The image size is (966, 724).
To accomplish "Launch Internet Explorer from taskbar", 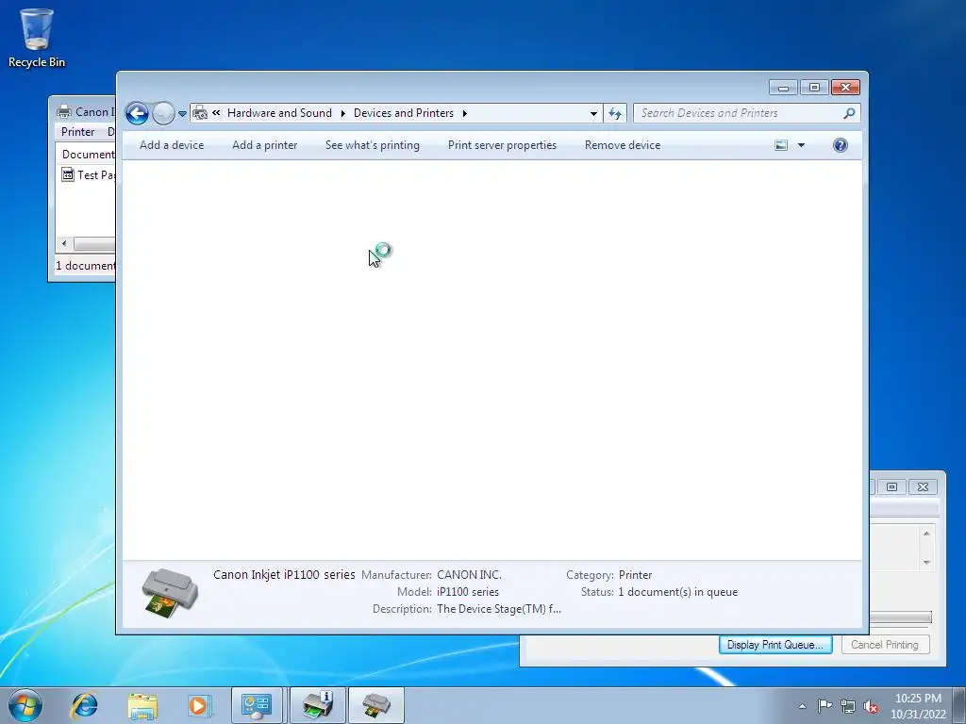I will [84, 705].
